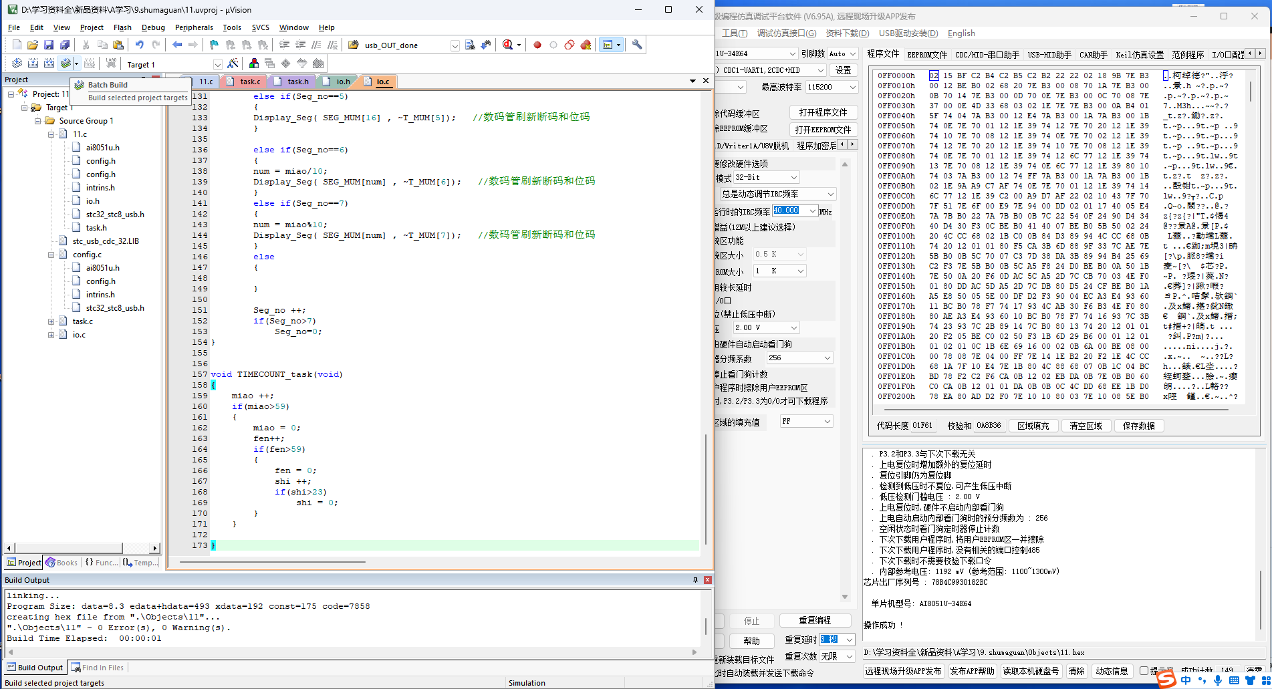Image resolution: width=1272 pixels, height=689 pixels.
Task: Click the Open file icon in µVision
Action: (x=33, y=45)
